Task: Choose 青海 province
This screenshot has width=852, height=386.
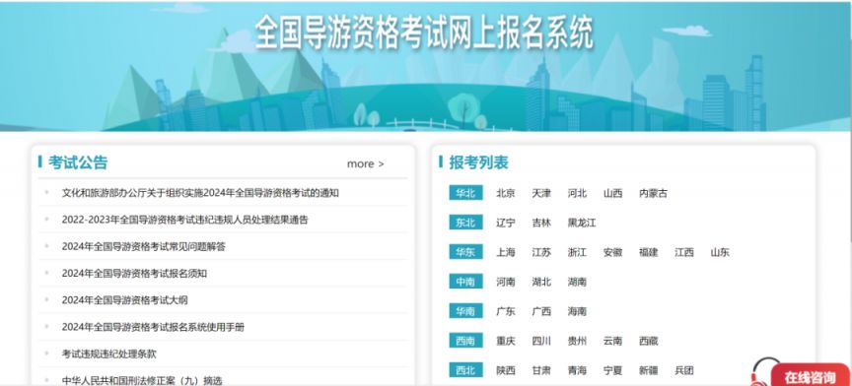Action: pos(577,371)
